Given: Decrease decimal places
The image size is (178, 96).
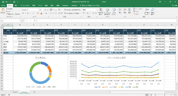Looking at the screenshot, I should 96,13.
